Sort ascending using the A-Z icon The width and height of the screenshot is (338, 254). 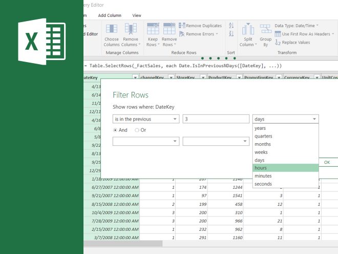pos(231,25)
